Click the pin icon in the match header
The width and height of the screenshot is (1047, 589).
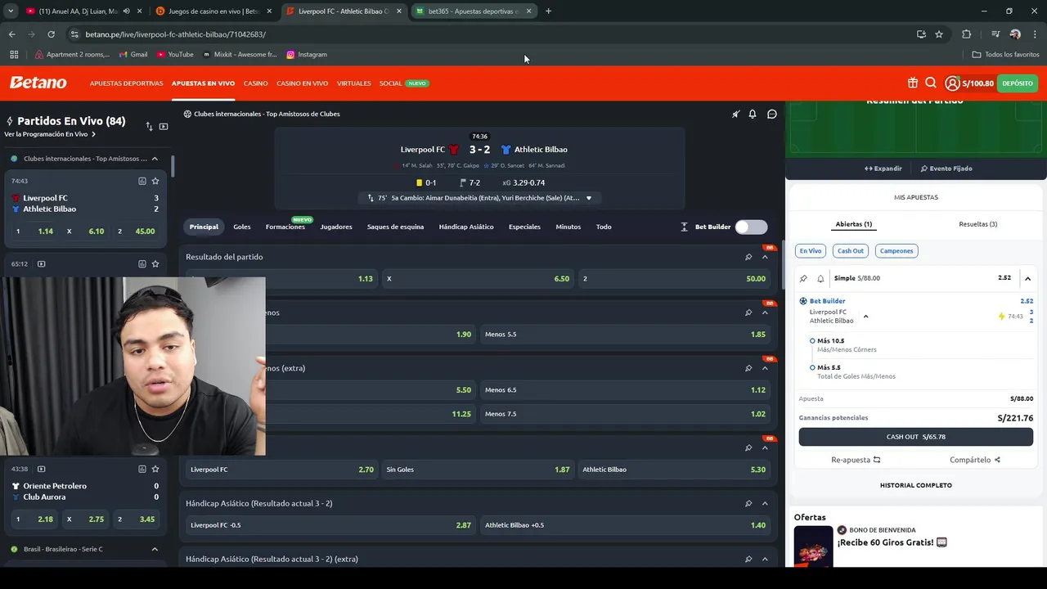735,114
